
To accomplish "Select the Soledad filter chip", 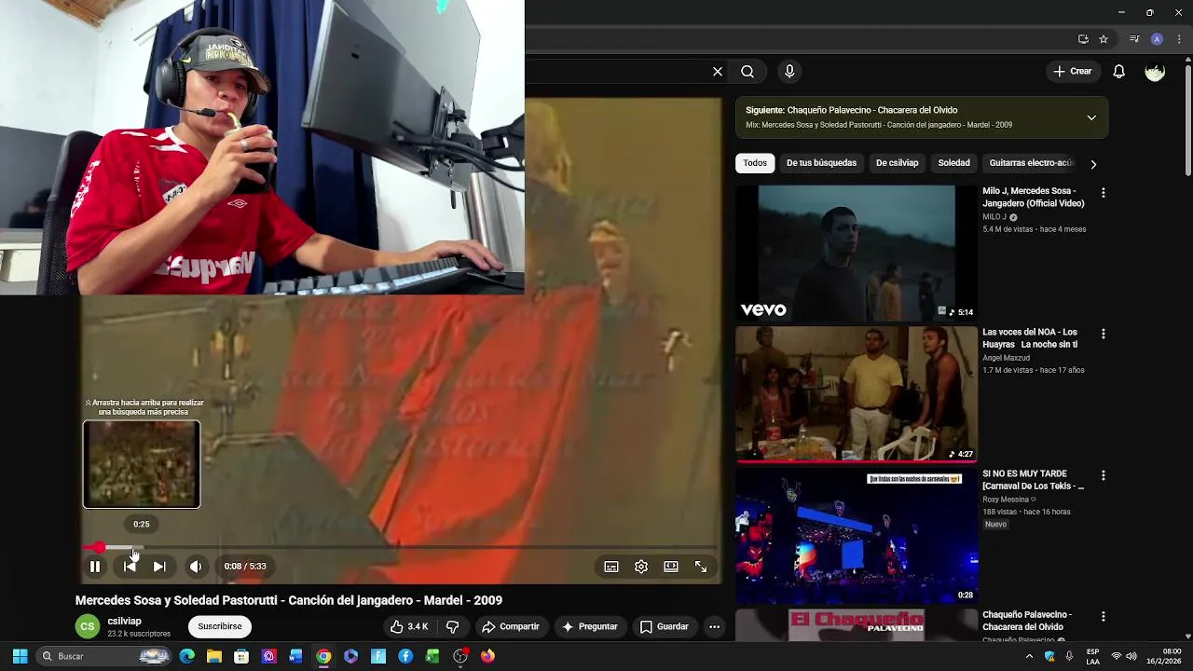I will click(953, 163).
